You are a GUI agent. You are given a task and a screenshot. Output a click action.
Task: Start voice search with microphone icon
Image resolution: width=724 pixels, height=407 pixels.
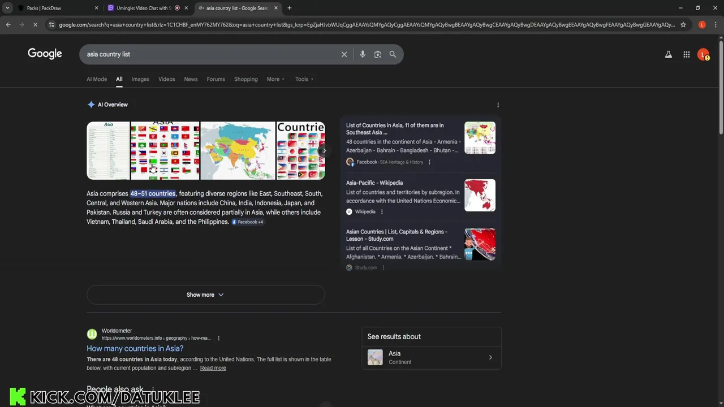(363, 54)
